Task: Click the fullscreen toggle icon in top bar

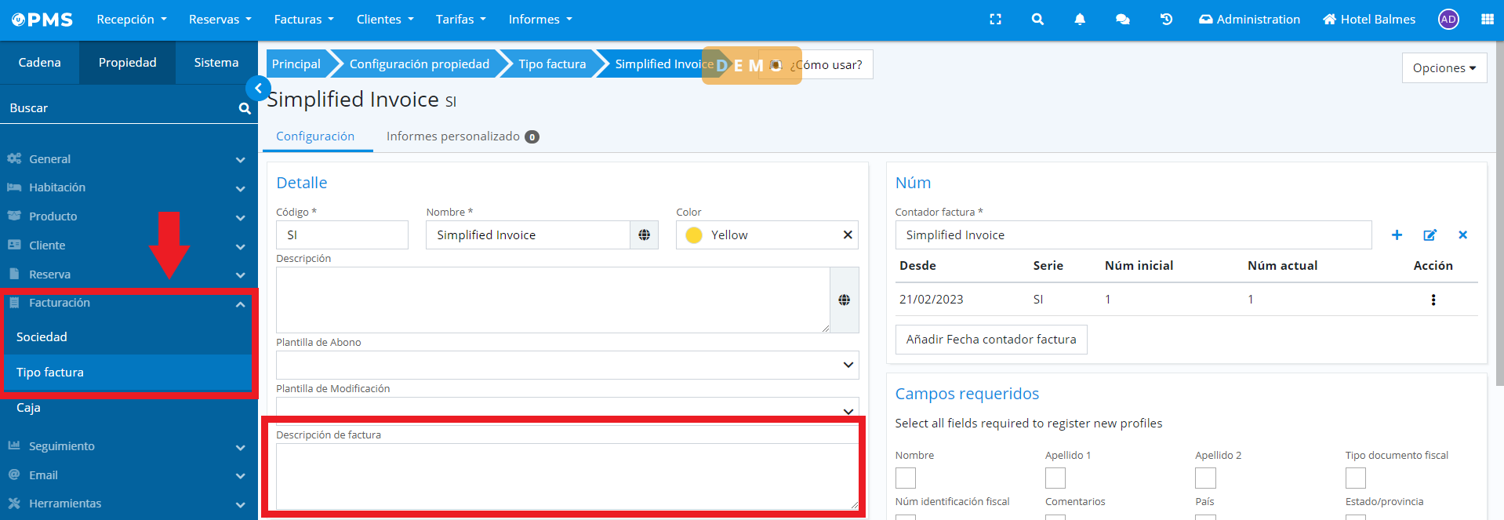Action: 995,20
